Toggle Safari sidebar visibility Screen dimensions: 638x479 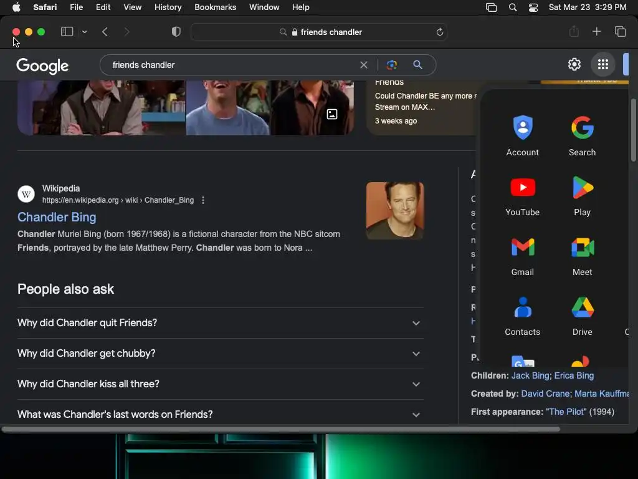tap(67, 32)
